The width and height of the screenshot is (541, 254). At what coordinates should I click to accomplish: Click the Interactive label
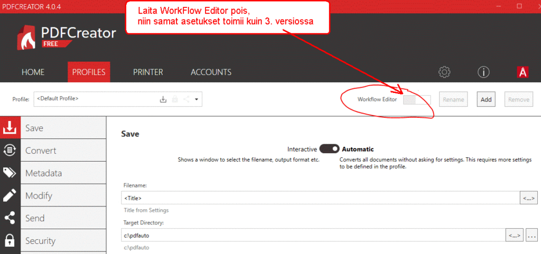coord(302,149)
